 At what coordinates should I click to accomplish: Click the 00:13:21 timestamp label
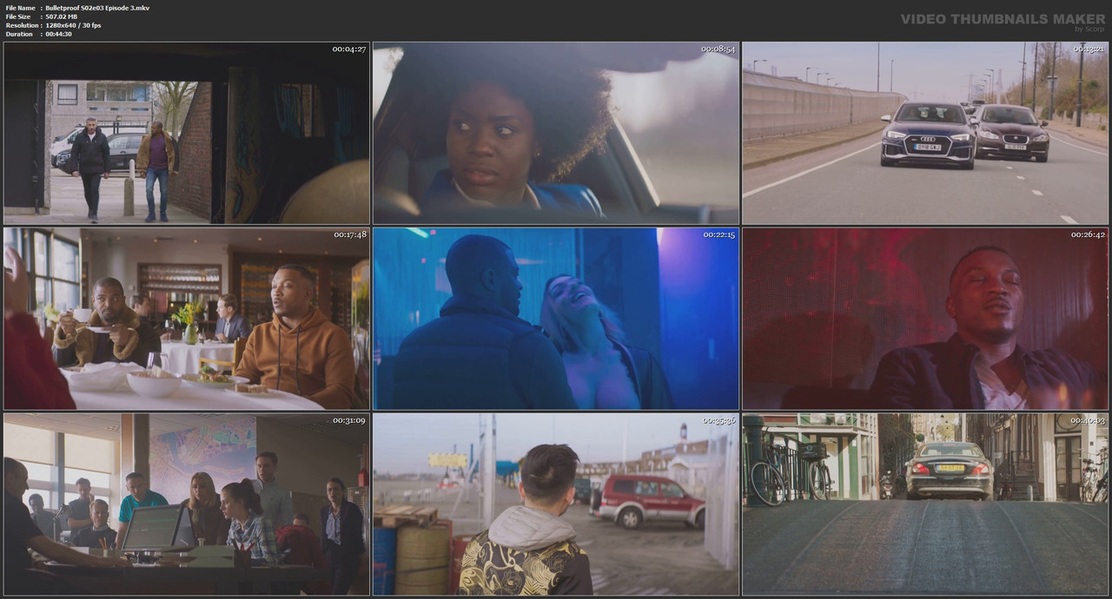(x=1088, y=49)
